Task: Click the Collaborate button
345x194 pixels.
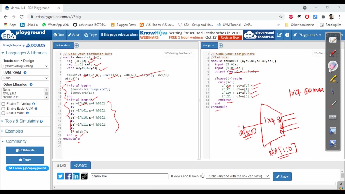Action: [25, 150]
